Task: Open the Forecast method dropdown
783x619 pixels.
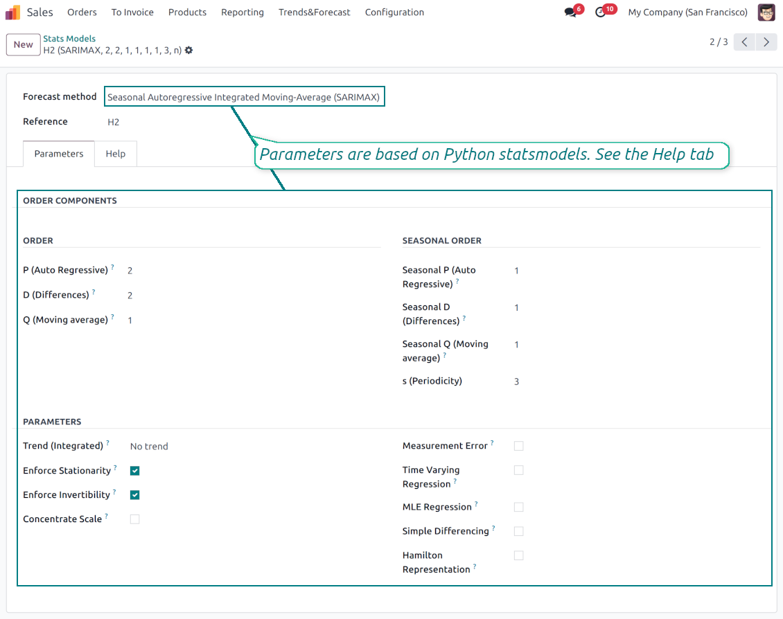Action: pyautogui.click(x=244, y=97)
